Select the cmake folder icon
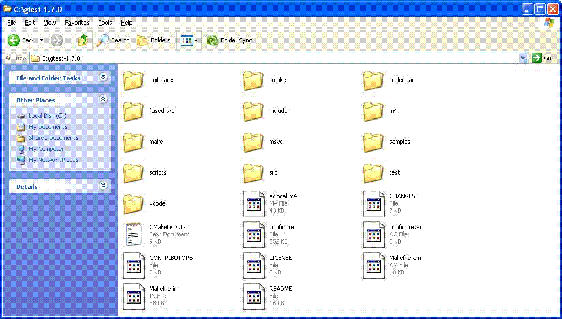The height and width of the screenshot is (319, 562). pos(253,80)
